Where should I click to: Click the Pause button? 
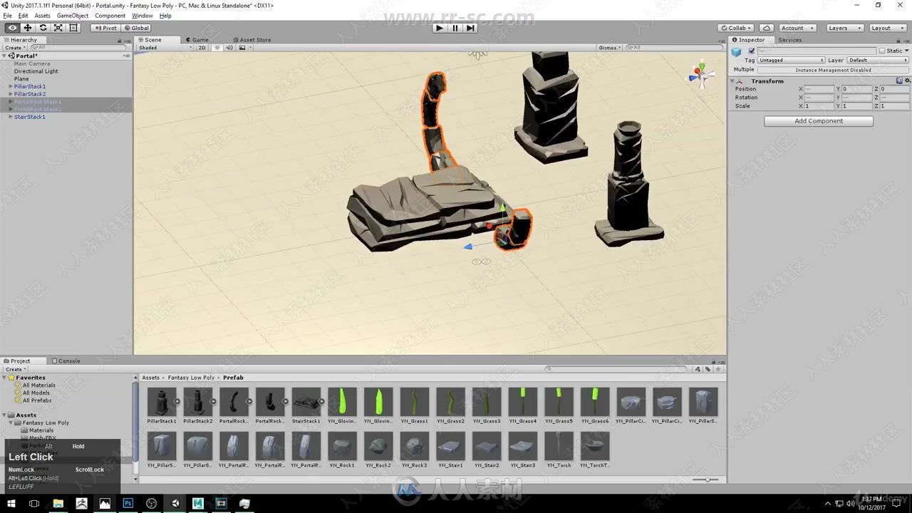(x=455, y=28)
